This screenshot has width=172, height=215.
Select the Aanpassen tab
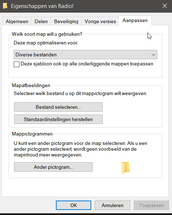[135, 21]
